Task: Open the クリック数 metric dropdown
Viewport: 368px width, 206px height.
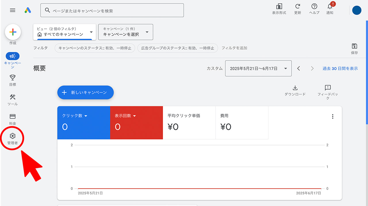Action: 75,116
